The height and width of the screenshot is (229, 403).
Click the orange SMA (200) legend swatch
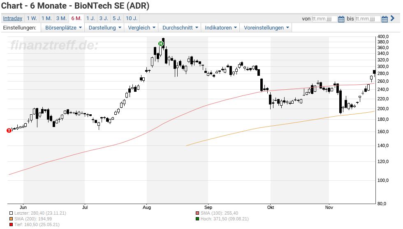[11, 219]
